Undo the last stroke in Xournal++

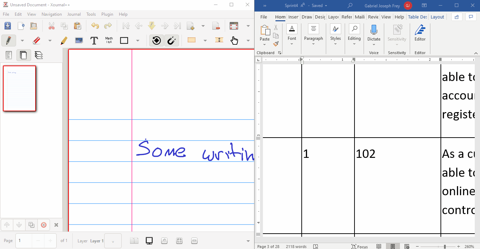pos(94,25)
